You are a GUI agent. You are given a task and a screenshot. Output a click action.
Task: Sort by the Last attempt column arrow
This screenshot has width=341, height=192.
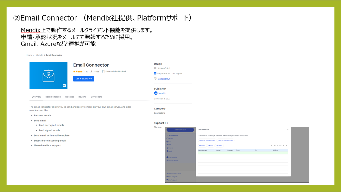coord(215,150)
